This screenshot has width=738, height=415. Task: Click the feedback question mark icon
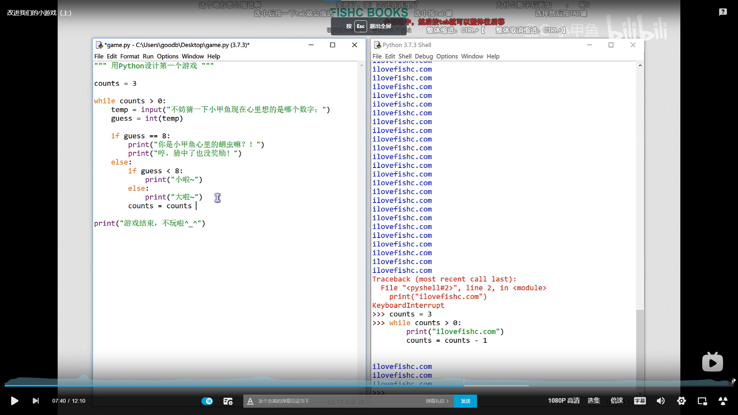[x=723, y=12]
